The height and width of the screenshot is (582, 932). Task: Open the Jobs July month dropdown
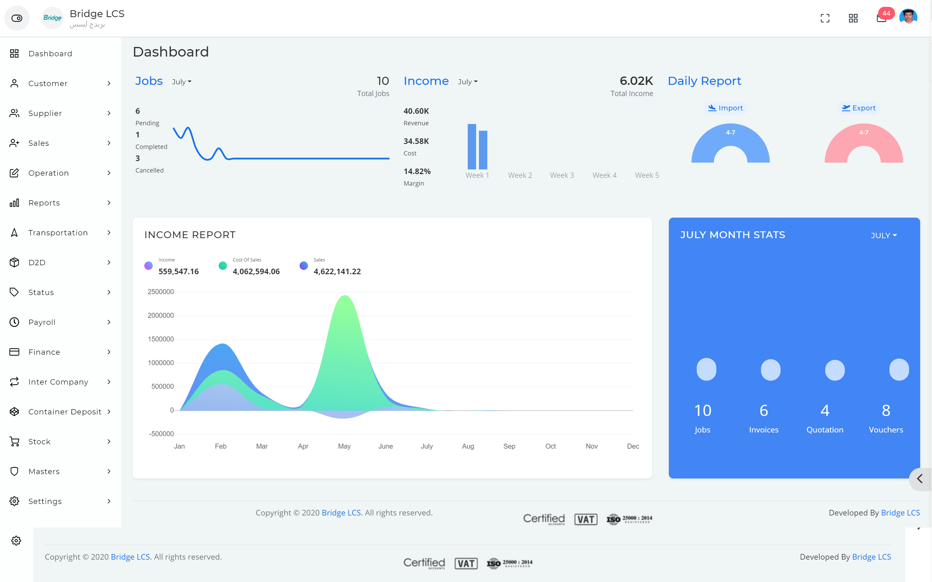[x=181, y=81]
